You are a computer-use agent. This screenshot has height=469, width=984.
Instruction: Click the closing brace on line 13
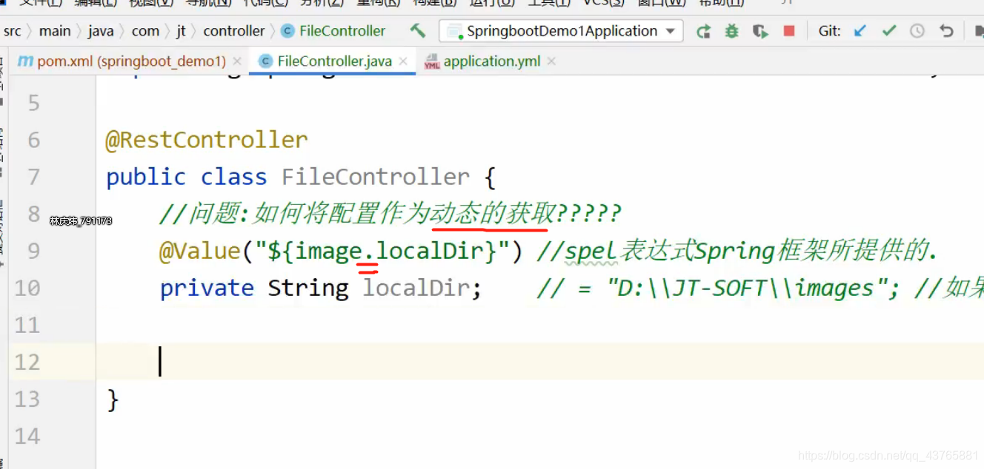tap(113, 399)
